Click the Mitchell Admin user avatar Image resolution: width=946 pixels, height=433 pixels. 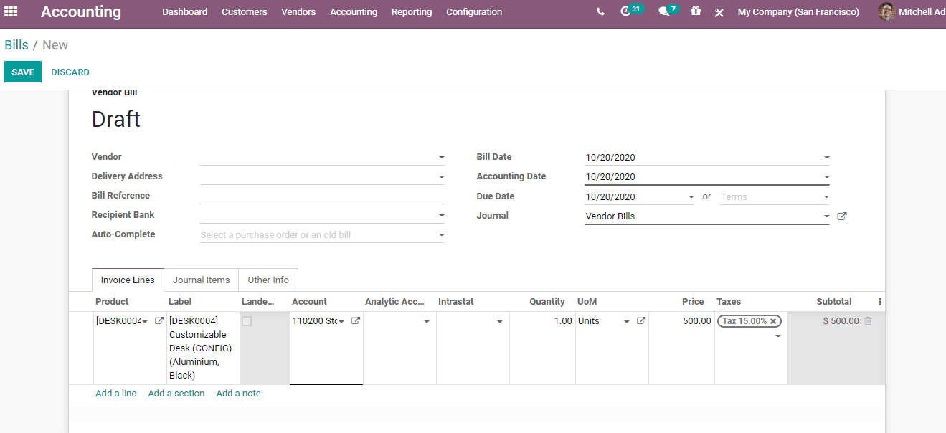(x=886, y=11)
